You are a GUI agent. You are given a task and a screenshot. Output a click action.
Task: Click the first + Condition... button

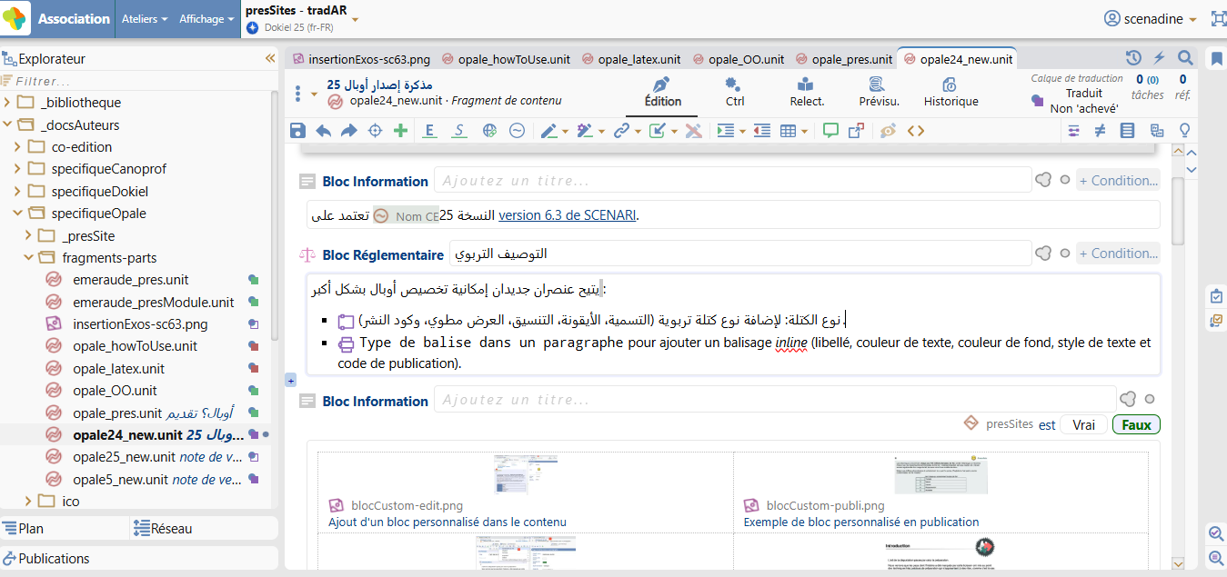pyautogui.click(x=1118, y=181)
